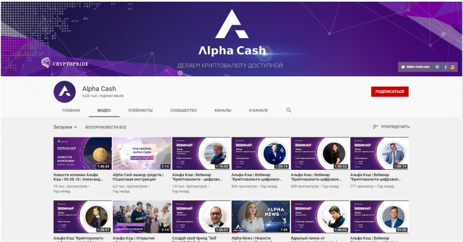Click the red Подписаться button
463x242 pixels.
tap(389, 92)
